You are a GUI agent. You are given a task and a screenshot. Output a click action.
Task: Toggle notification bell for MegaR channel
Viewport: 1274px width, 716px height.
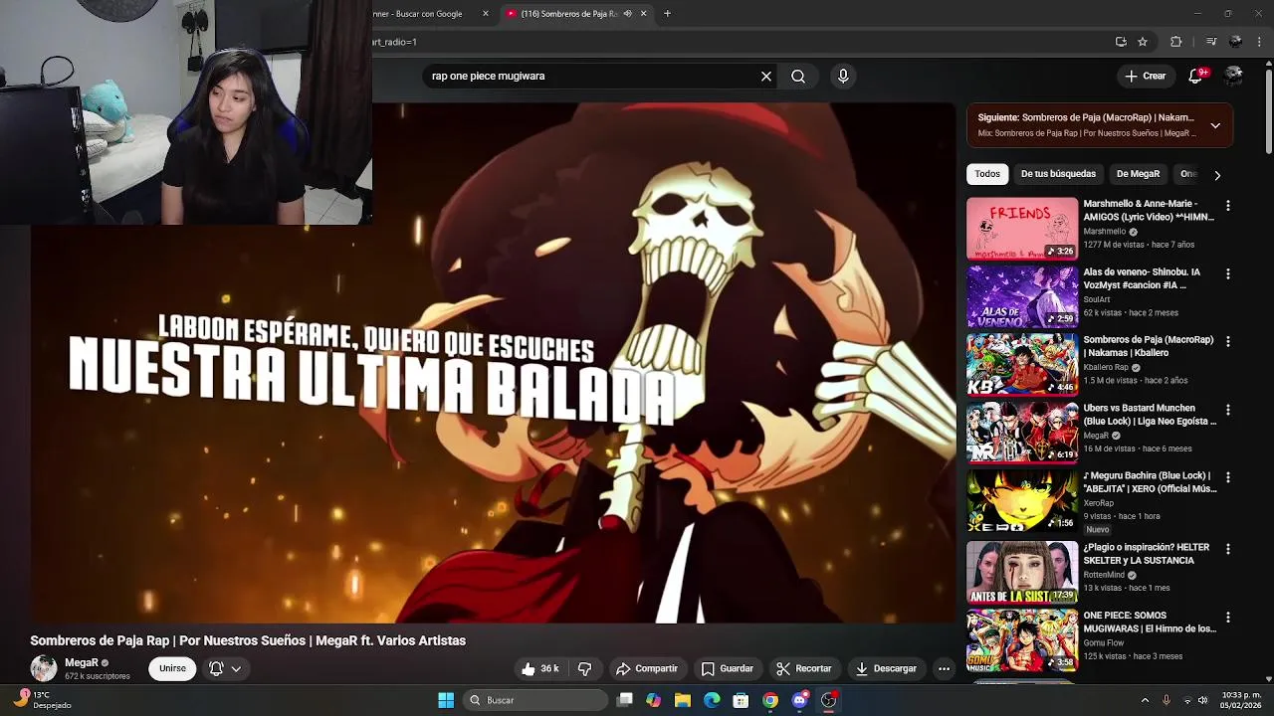click(225, 669)
